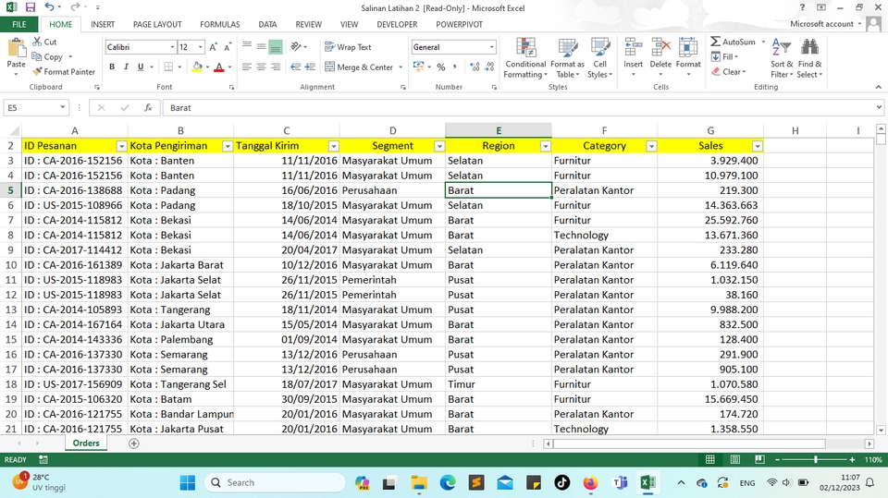
Task: Switch to the DATA tab
Action: [267, 24]
